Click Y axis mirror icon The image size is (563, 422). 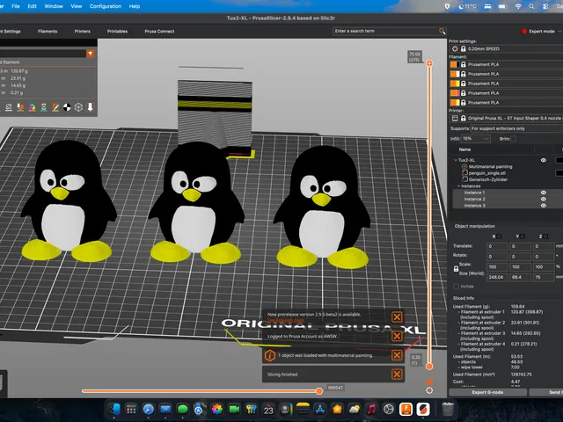point(523,236)
